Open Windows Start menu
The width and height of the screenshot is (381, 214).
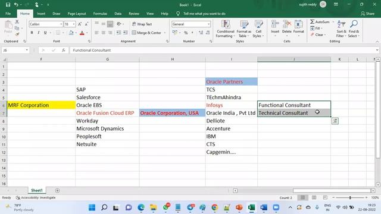tap(92, 207)
